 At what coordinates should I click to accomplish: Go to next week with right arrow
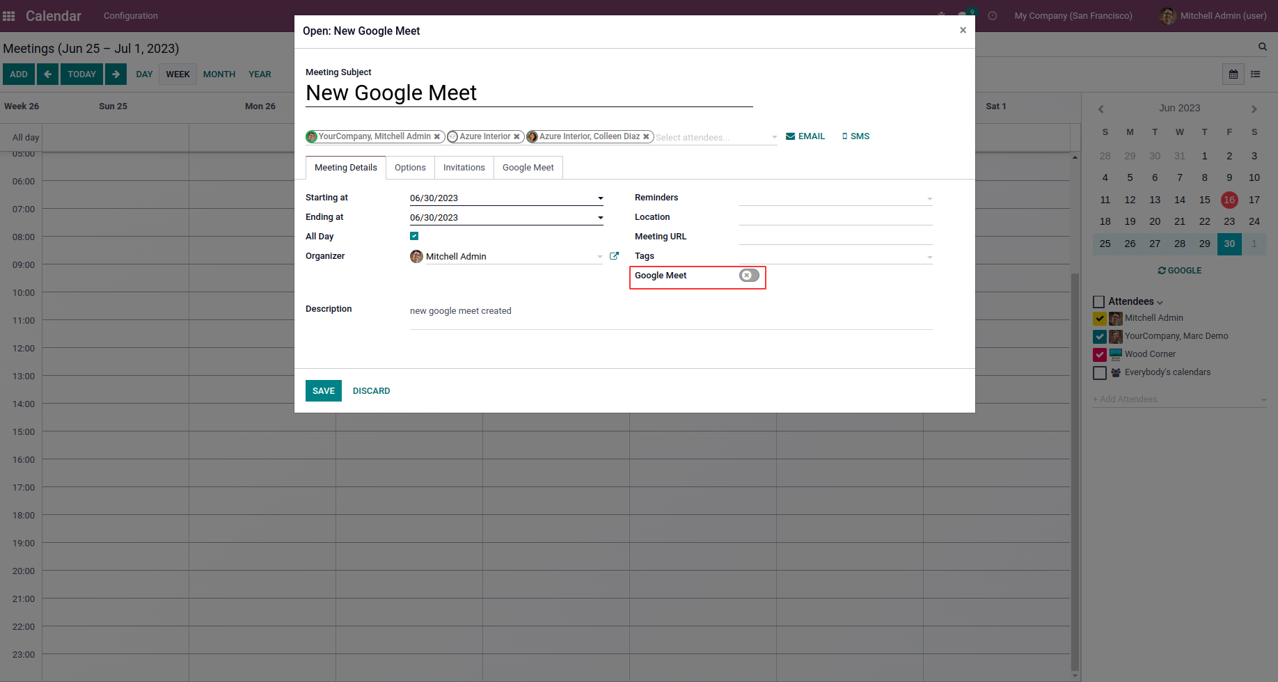tap(116, 74)
